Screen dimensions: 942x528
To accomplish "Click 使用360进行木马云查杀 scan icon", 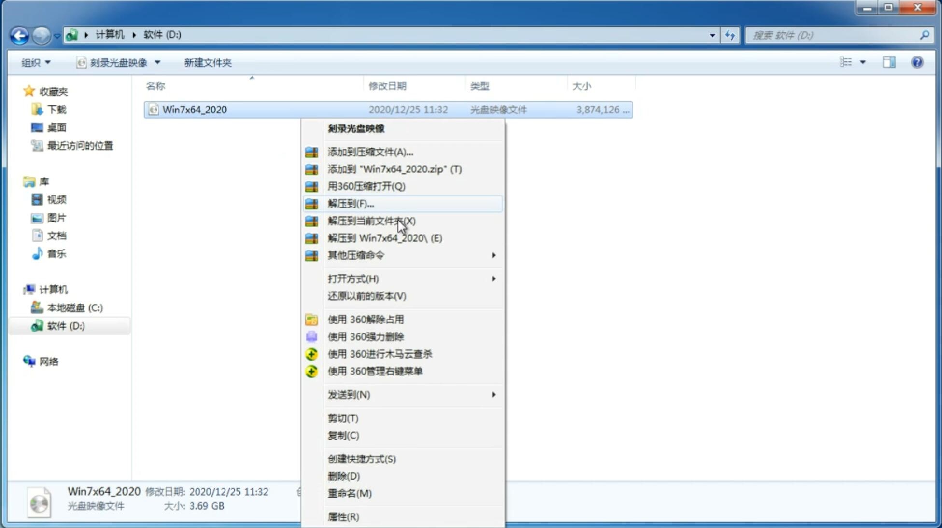I will click(312, 353).
